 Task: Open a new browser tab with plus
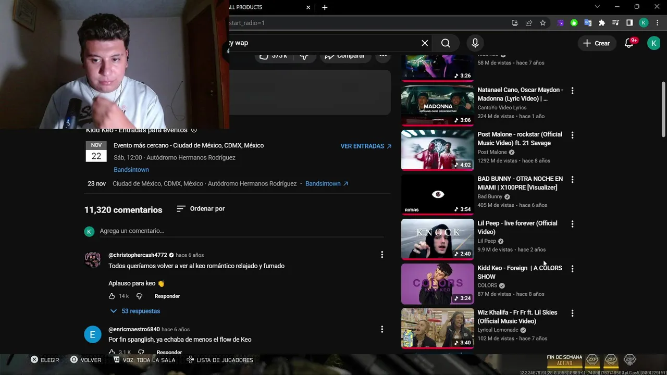click(325, 7)
